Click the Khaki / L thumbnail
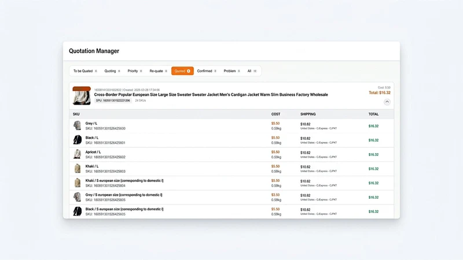 point(78,168)
